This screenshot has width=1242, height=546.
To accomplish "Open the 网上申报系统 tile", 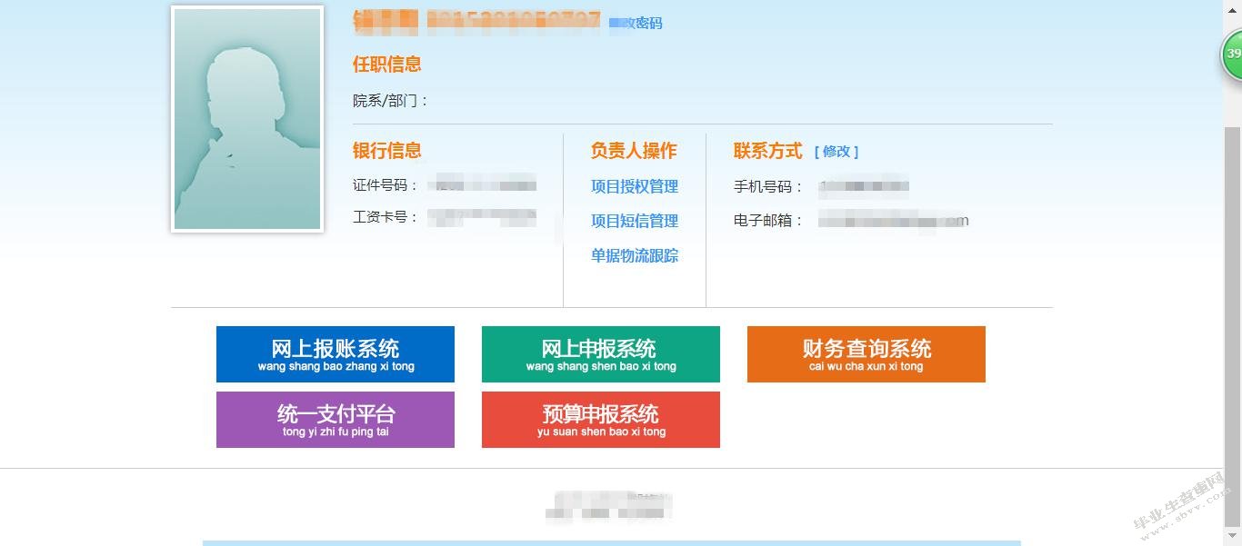I will point(601,354).
